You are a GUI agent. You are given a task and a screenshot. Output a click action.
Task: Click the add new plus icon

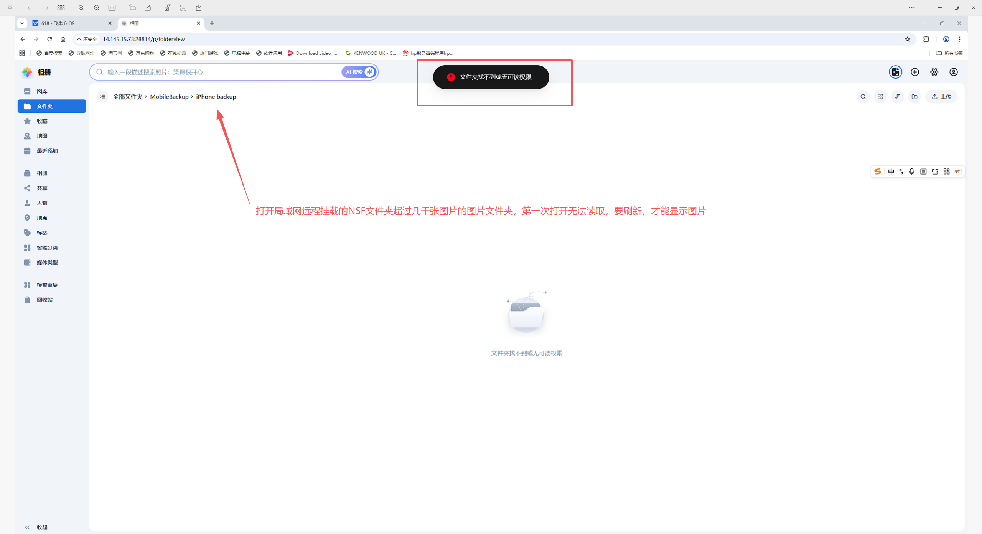tap(915, 72)
